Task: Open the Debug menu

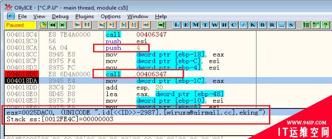Action: coord(60,17)
